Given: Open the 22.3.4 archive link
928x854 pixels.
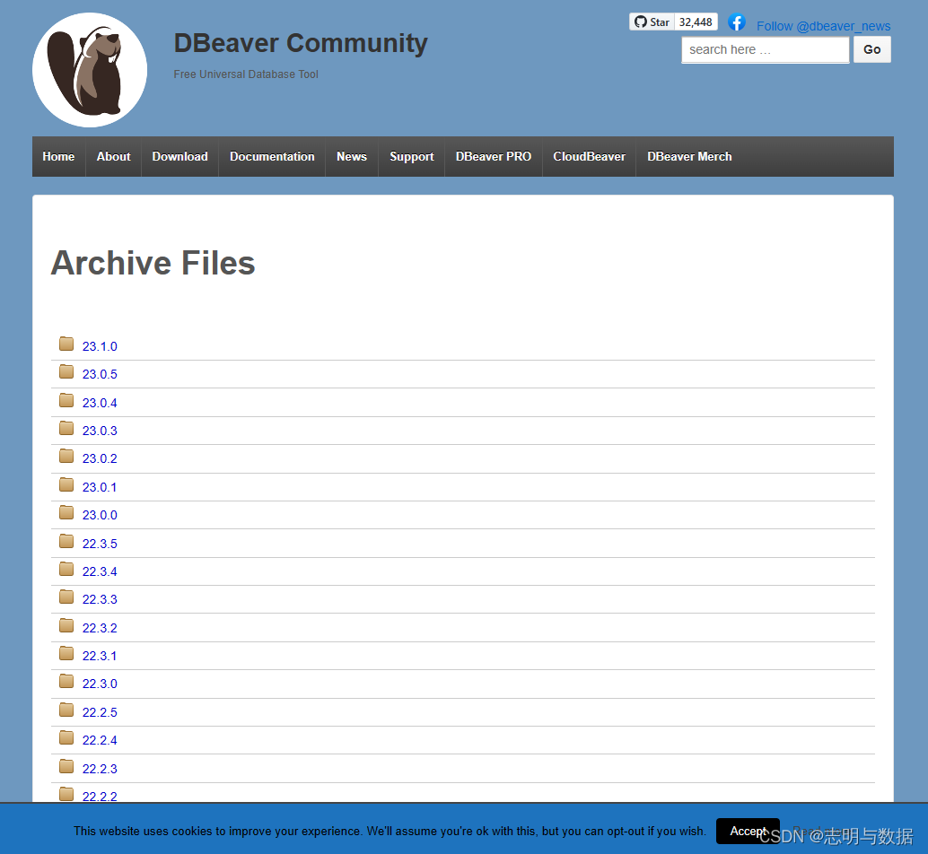Looking at the screenshot, I should pyautogui.click(x=100, y=571).
